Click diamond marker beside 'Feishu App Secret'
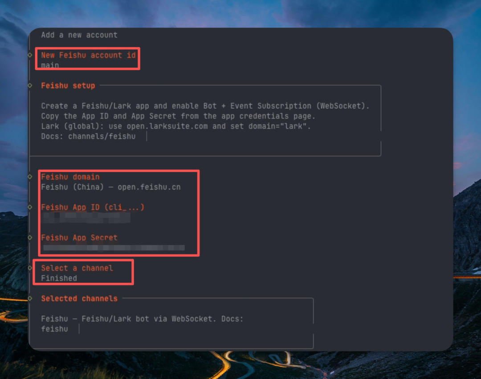481x379 pixels. (x=30, y=238)
